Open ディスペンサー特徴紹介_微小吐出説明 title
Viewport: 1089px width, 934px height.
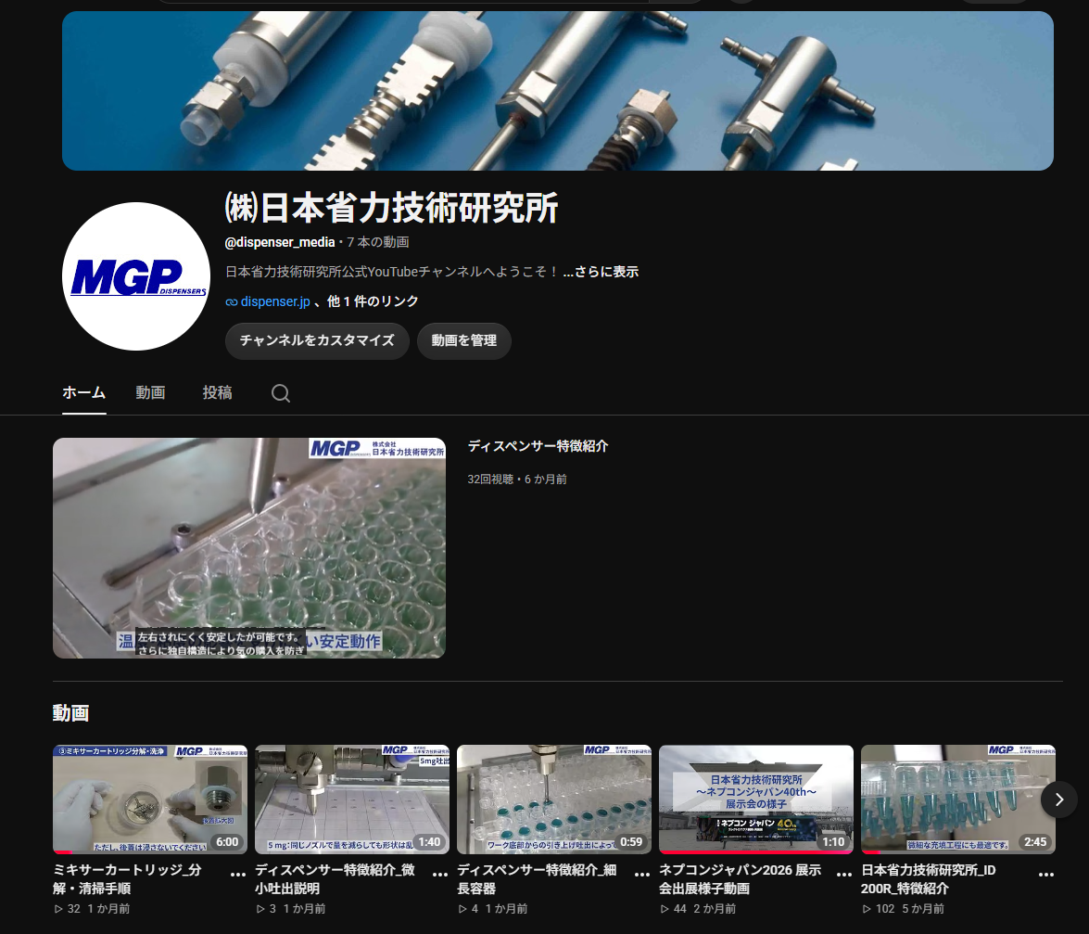[x=335, y=879]
